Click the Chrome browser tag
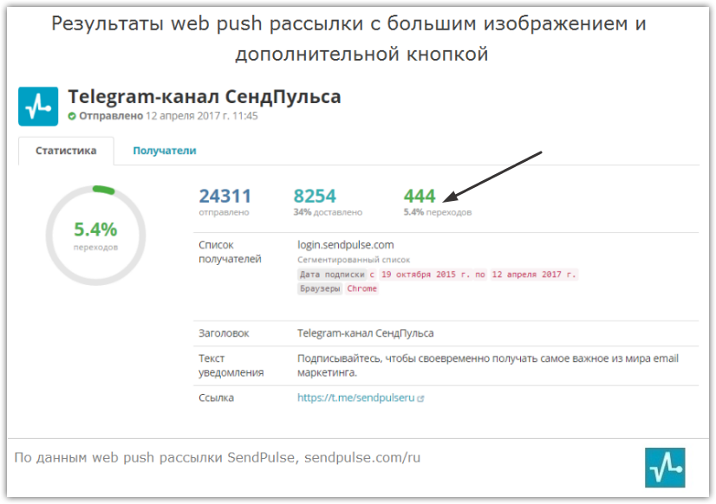Viewport: 716px width, 504px height. pos(361,288)
